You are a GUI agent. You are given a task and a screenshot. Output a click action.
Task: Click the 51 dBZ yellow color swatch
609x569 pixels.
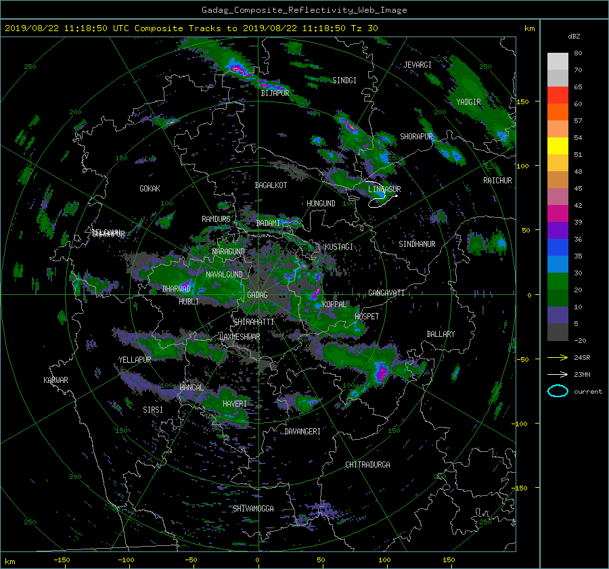(558, 145)
